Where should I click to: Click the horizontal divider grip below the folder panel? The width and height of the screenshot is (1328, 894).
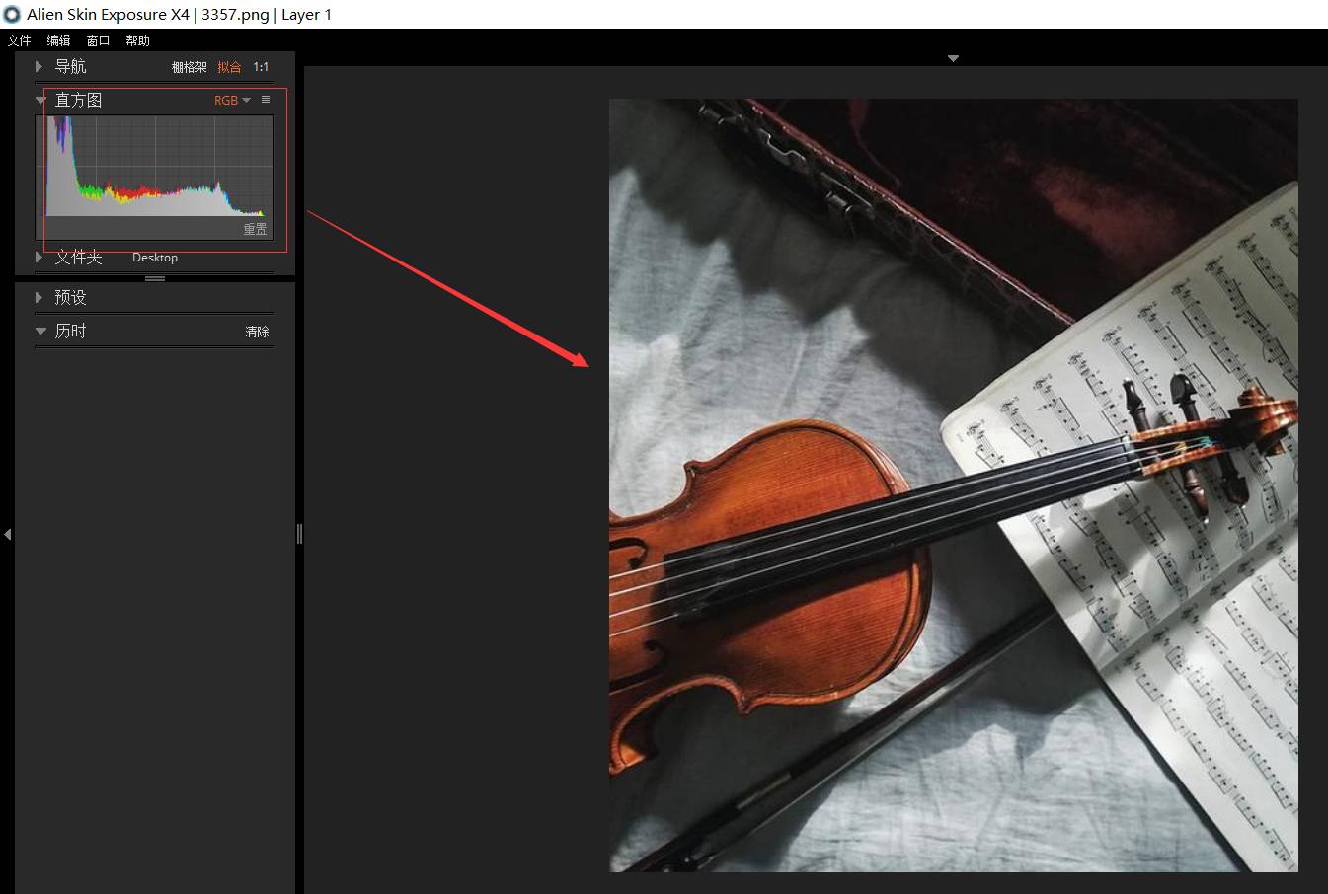coord(155,279)
